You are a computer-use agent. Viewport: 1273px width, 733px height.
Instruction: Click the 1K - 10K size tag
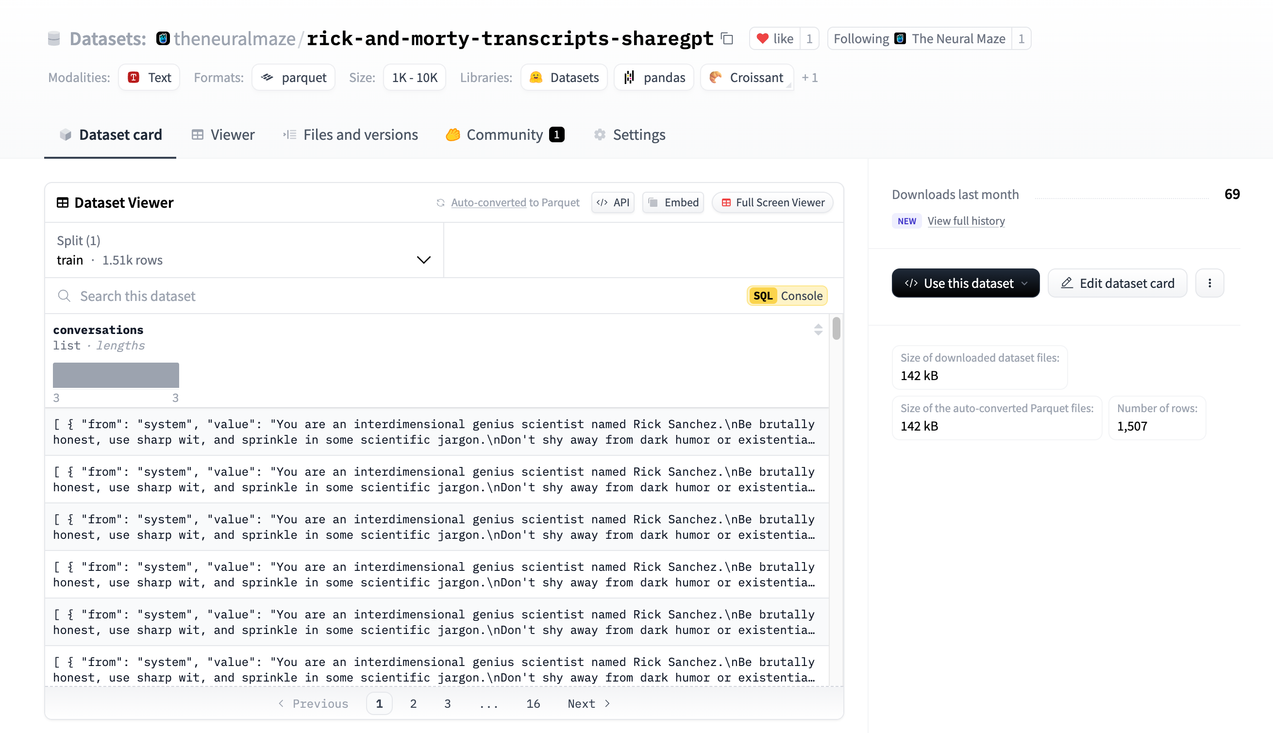pyautogui.click(x=415, y=78)
